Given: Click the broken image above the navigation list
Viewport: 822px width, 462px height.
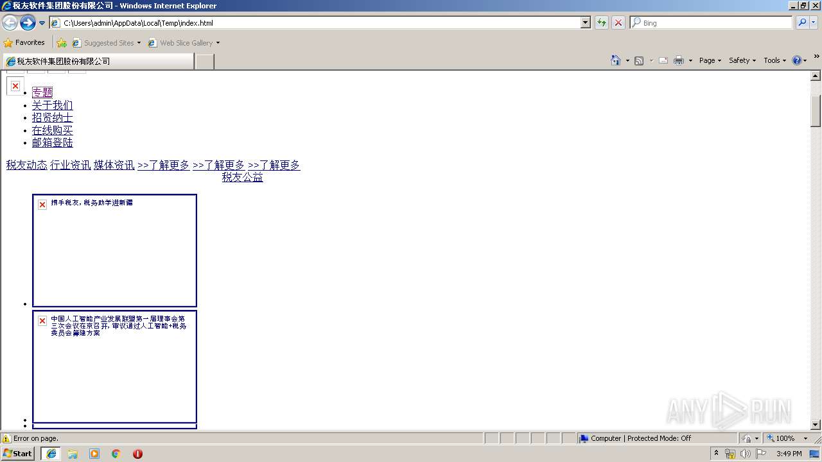Looking at the screenshot, I should (x=15, y=86).
